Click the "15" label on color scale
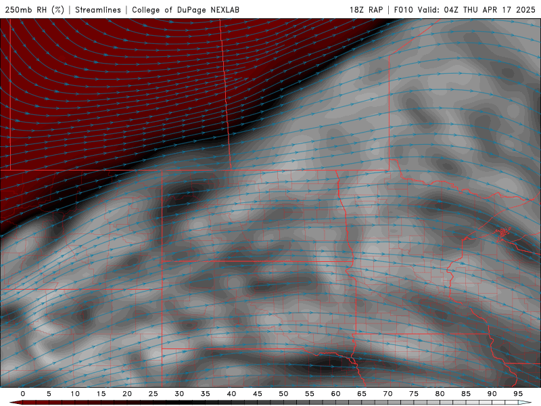Image resolution: width=541 pixels, height=406 pixels. point(101,394)
